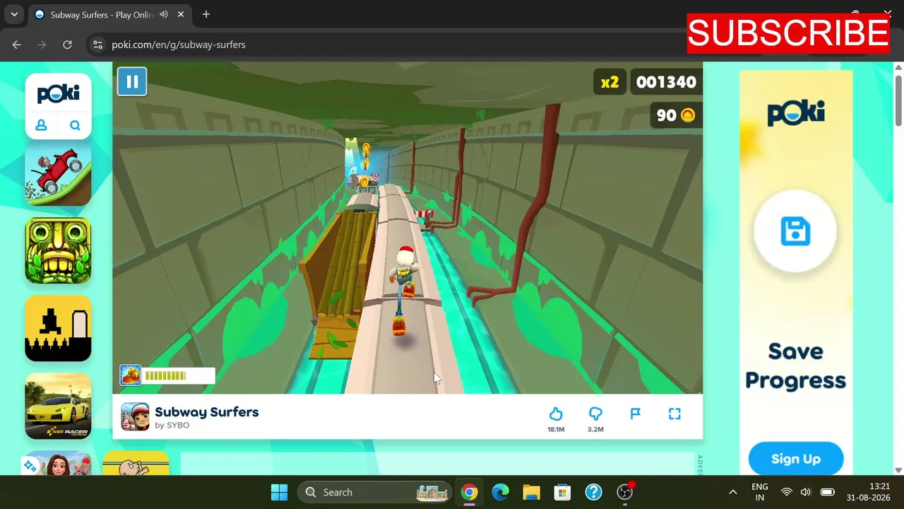Viewport: 904px width, 509px height.
Task: Click the 001340 score counter
Action: click(x=666, y=82)
